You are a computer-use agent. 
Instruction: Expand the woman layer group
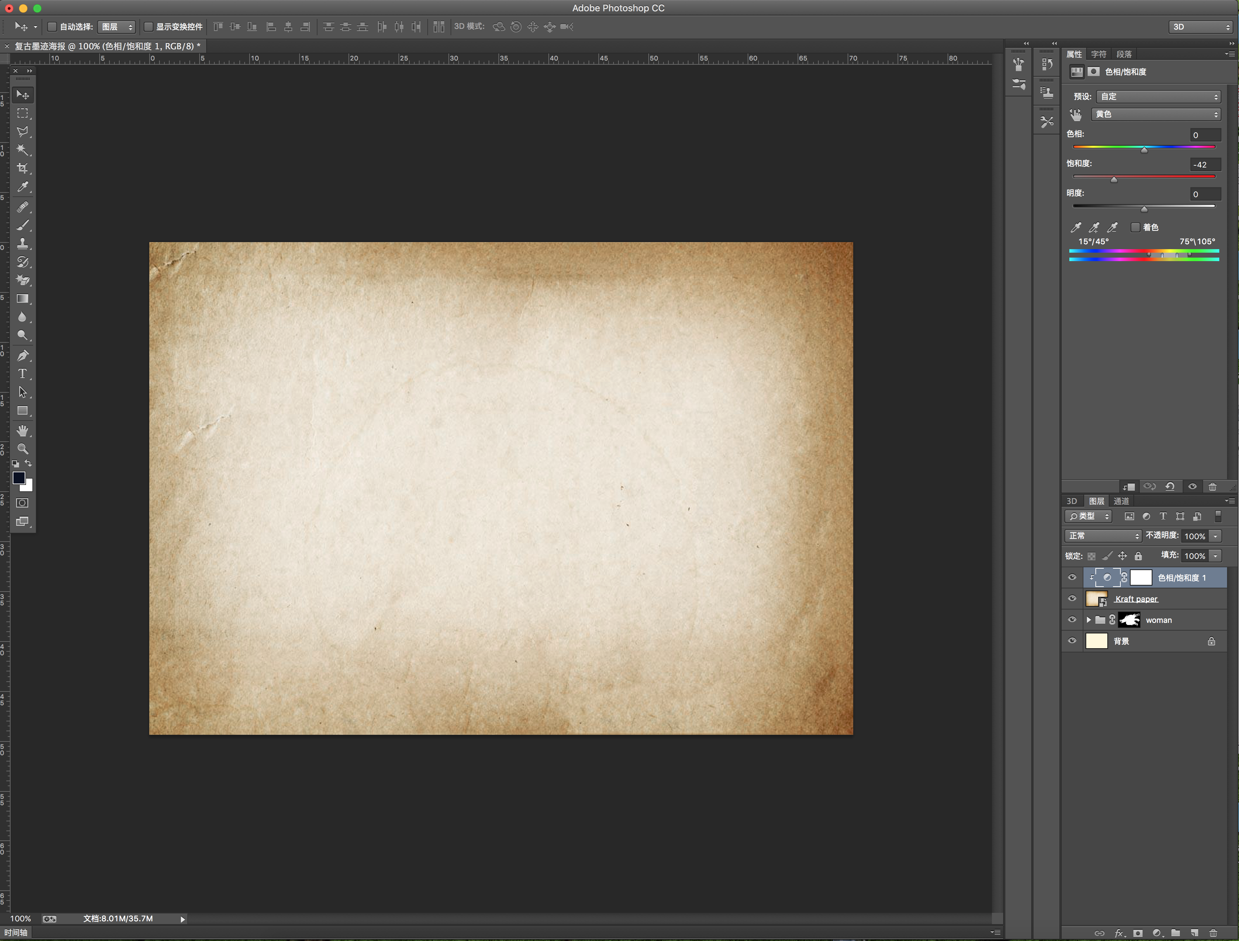click(1088, 619)
